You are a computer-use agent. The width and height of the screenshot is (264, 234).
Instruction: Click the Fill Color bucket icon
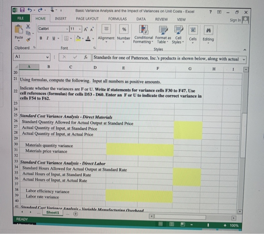pos(78,38)
